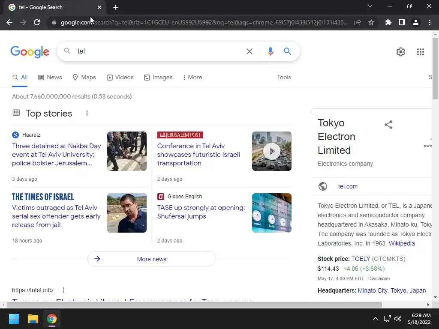Viewport: 439px width, 329px height.
Task: Expand the More search categories
Action: click(x=192, y=77)
